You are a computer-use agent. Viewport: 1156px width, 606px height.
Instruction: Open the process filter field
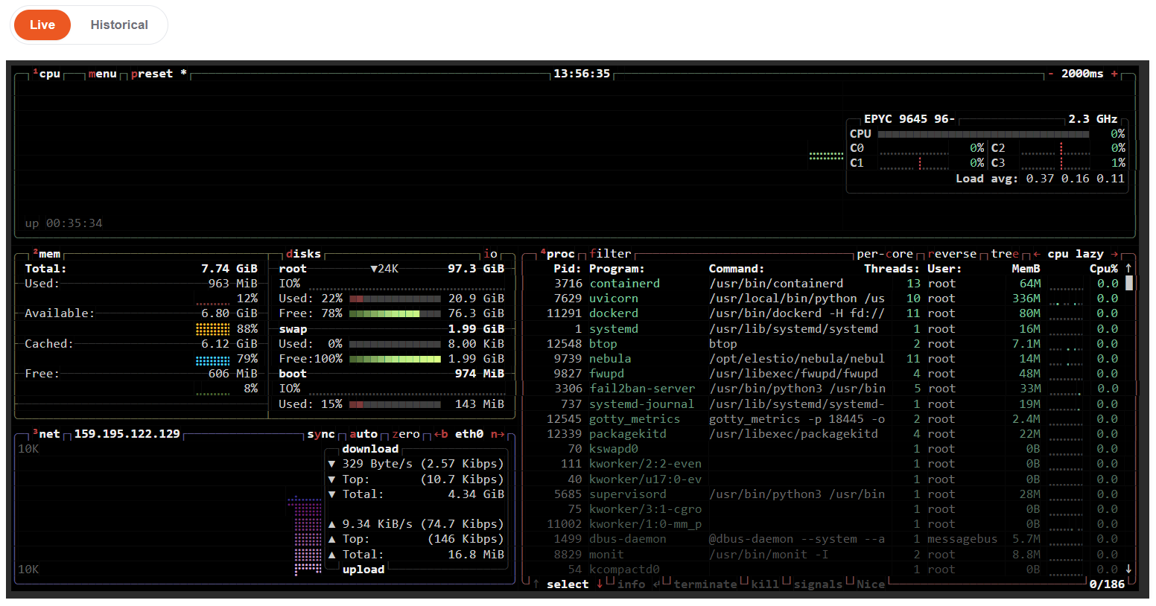click(610, 254)
